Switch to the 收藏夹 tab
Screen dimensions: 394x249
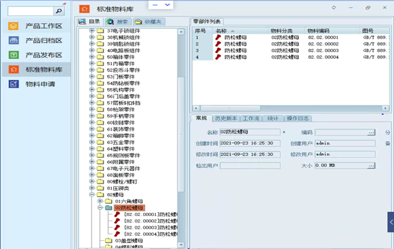[x=149, y=22]
